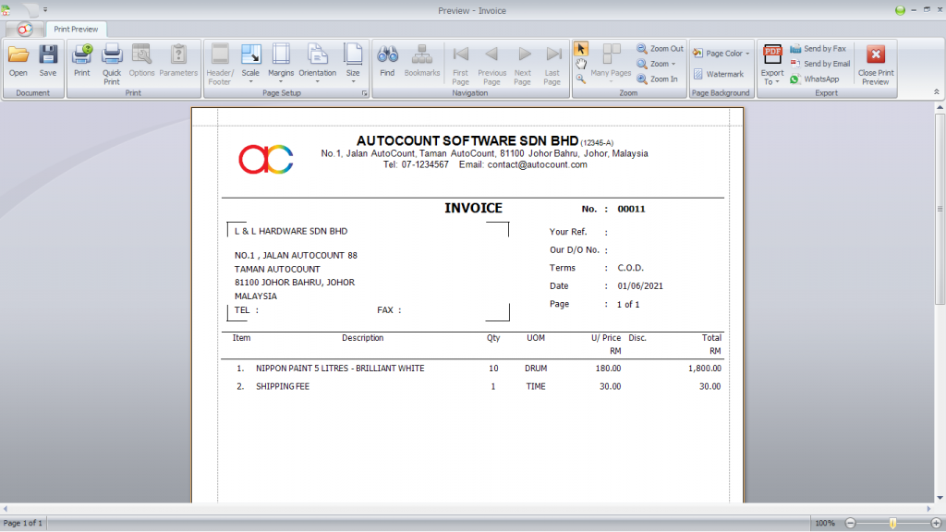Expand the Export To dropdown
Image resolution: width=946 pixels, height=532 pixels.
click(x=771, y=72)
